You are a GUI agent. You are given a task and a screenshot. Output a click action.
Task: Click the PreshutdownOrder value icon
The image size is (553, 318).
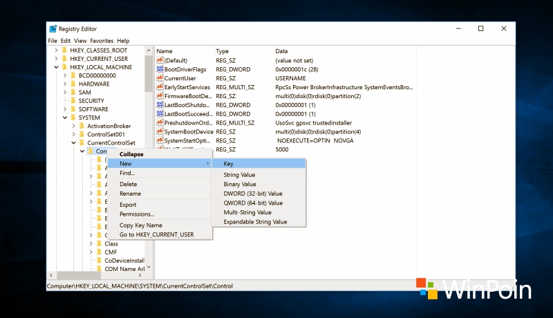pos(160,122)
